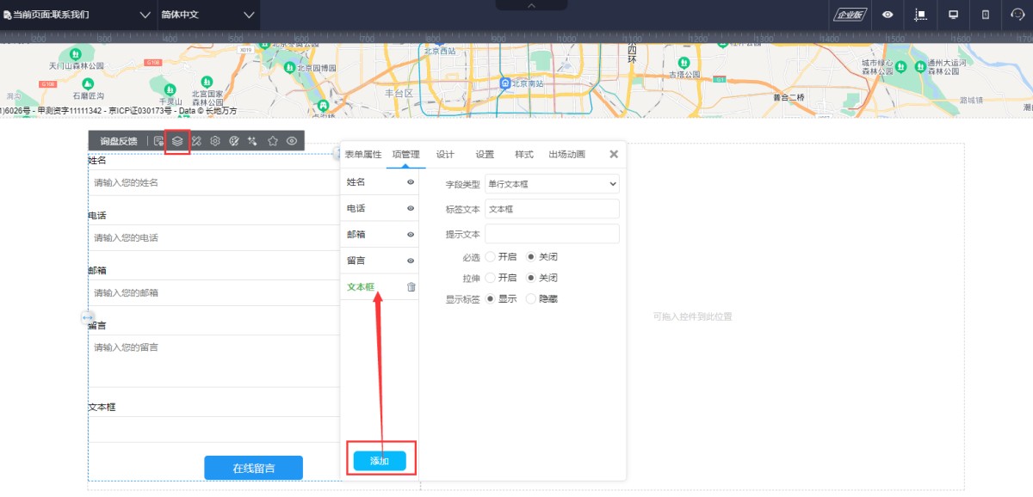Switch to mobile device view in the top bar
The height and width of the screenshot is (497, 1033).
coord(986,15)
